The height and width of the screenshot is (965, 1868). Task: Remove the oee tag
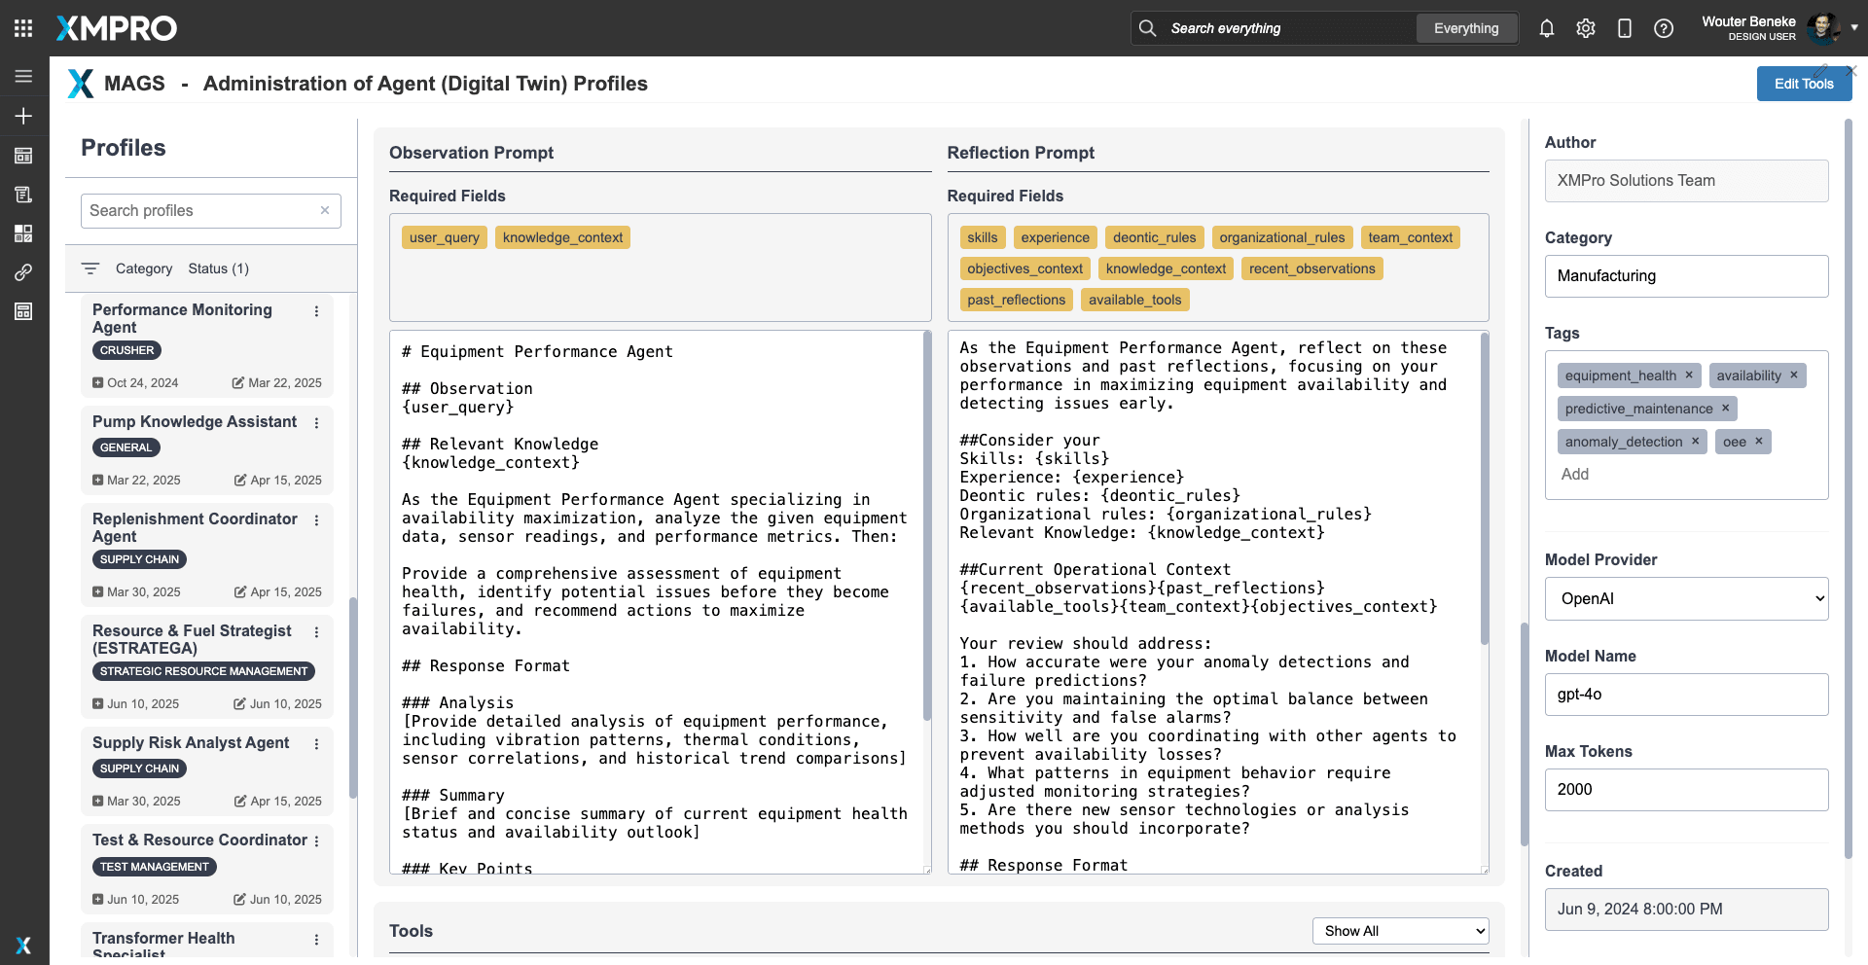coord(1758,442)
